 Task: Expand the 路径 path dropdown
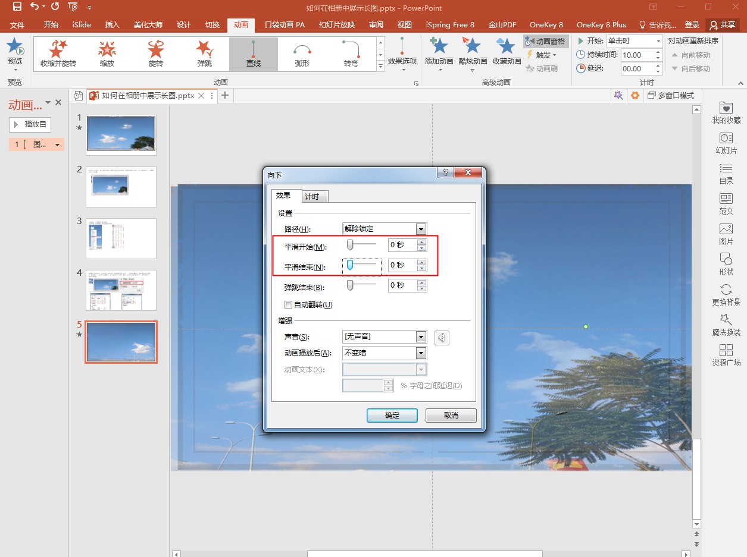point(421,229)
